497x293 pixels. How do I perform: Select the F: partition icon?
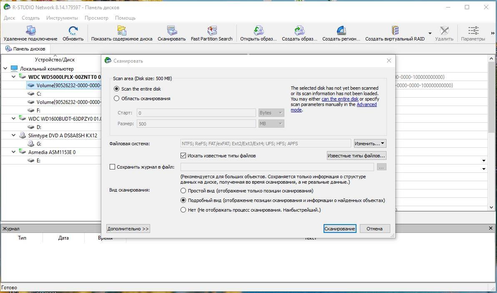pos(31,110)
